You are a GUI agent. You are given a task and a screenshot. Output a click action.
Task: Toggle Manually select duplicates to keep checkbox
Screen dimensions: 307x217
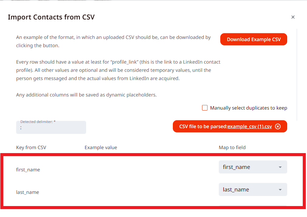click(205, 108)
